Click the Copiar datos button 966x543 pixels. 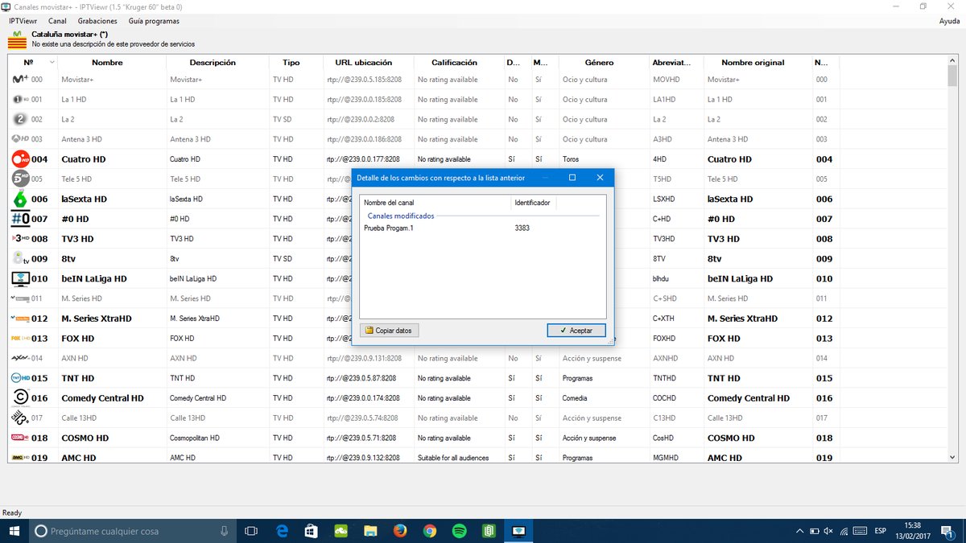click(x=390, y=331)
